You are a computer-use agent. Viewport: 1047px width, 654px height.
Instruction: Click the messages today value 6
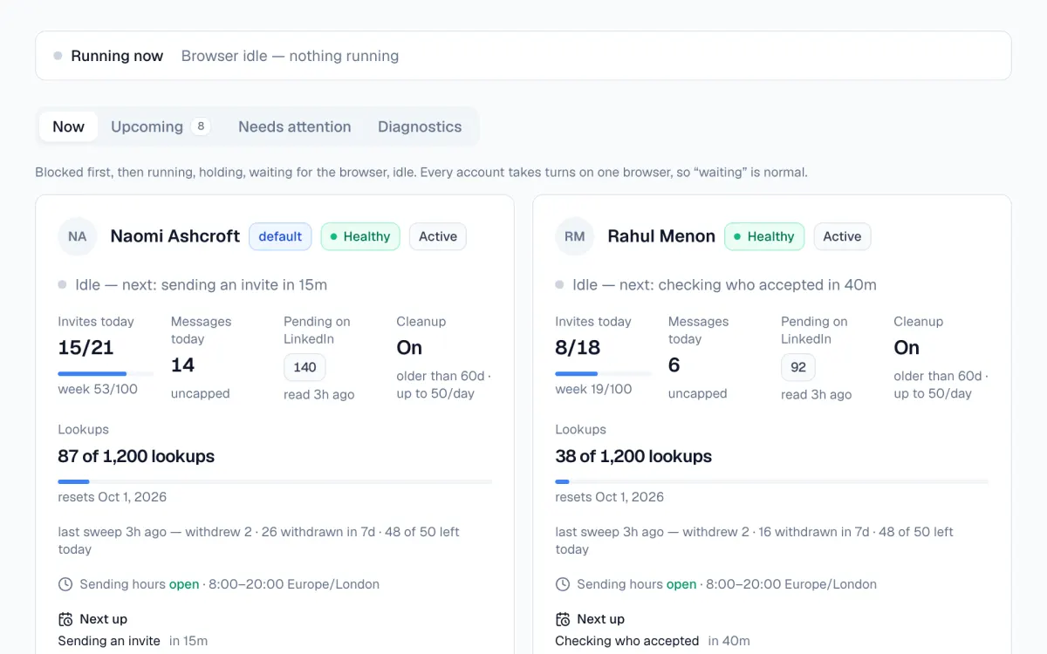point(674,365)
